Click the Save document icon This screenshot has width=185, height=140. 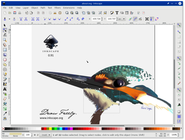(x=14, y=13)
